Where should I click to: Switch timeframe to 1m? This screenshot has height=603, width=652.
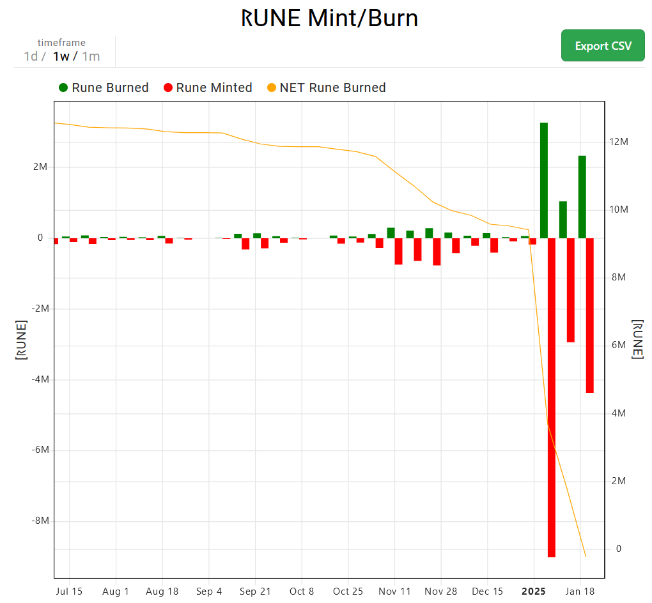click(x=91, y=56)
